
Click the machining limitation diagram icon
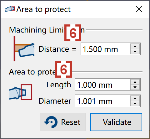pos(24,49)
